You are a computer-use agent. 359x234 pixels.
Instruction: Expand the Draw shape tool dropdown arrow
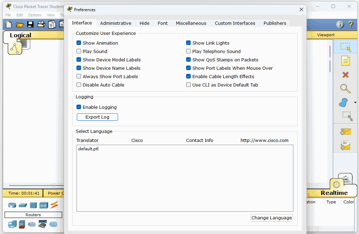[x=355, y=103]
